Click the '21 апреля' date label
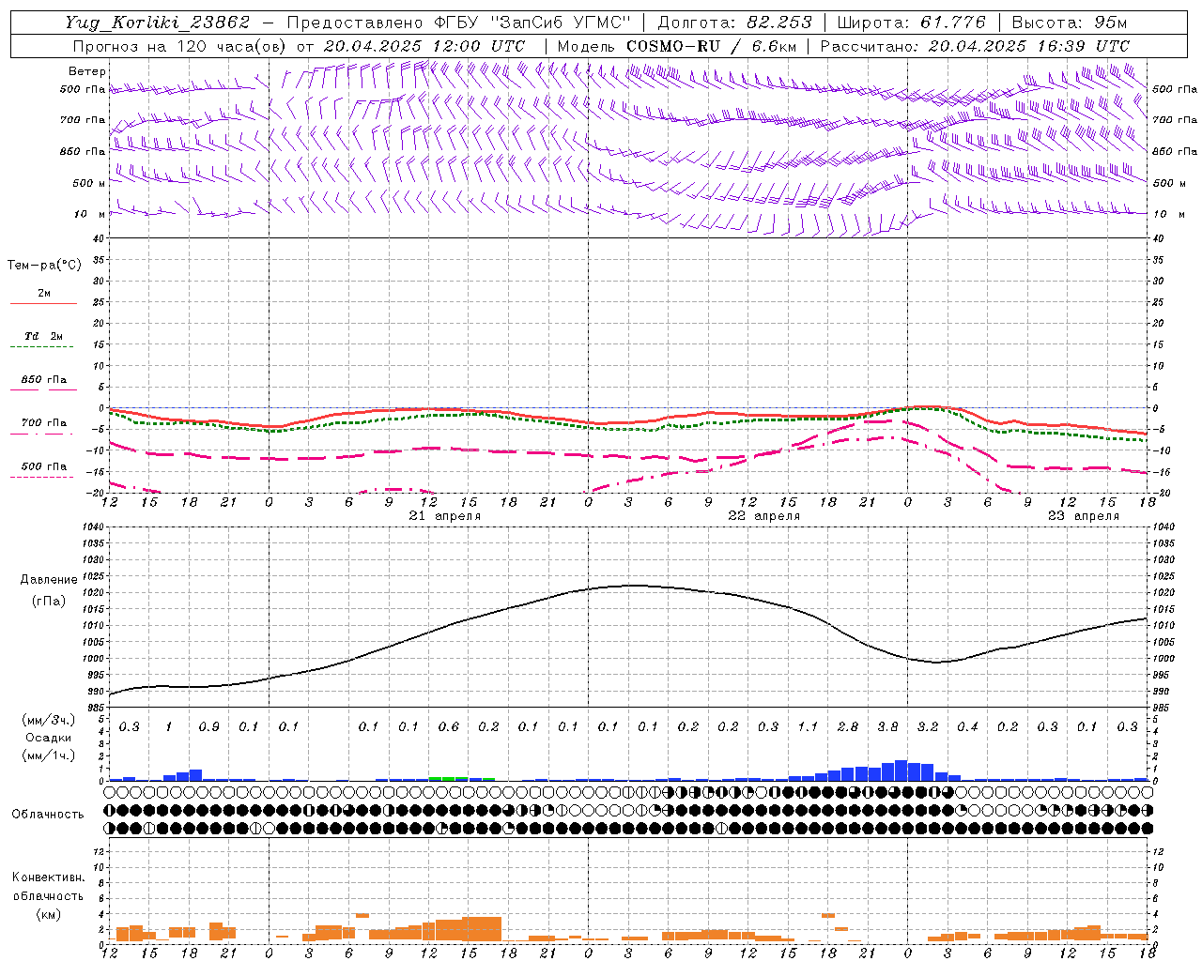The height and width of the screenshot is (961, 1202). [x=445, y=516]
